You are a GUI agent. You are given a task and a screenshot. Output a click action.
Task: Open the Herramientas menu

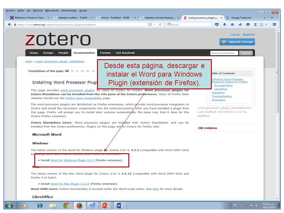[69, 11]
